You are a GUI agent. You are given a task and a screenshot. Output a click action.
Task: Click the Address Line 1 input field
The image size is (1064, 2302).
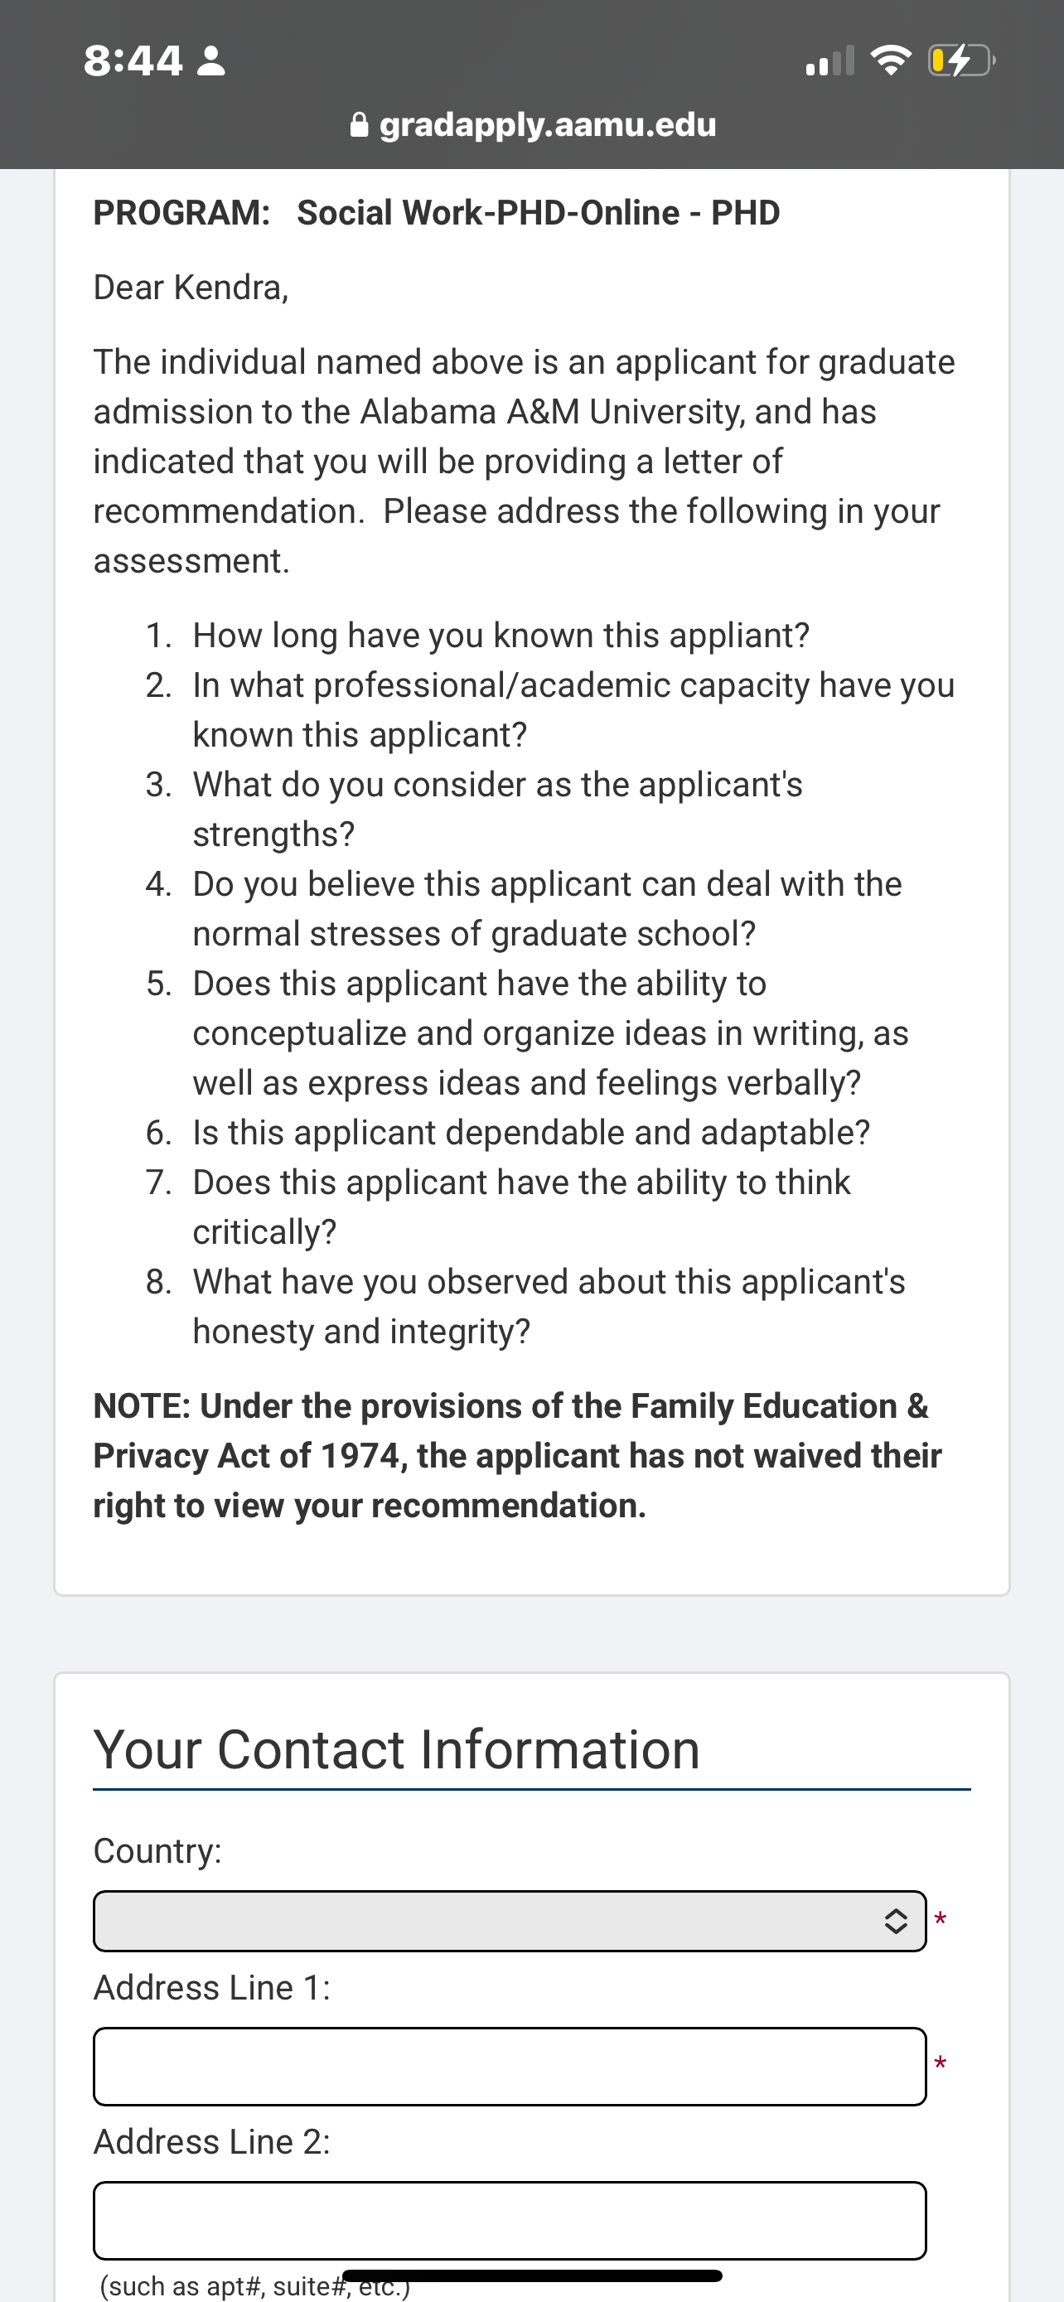tap(510, 2066)
